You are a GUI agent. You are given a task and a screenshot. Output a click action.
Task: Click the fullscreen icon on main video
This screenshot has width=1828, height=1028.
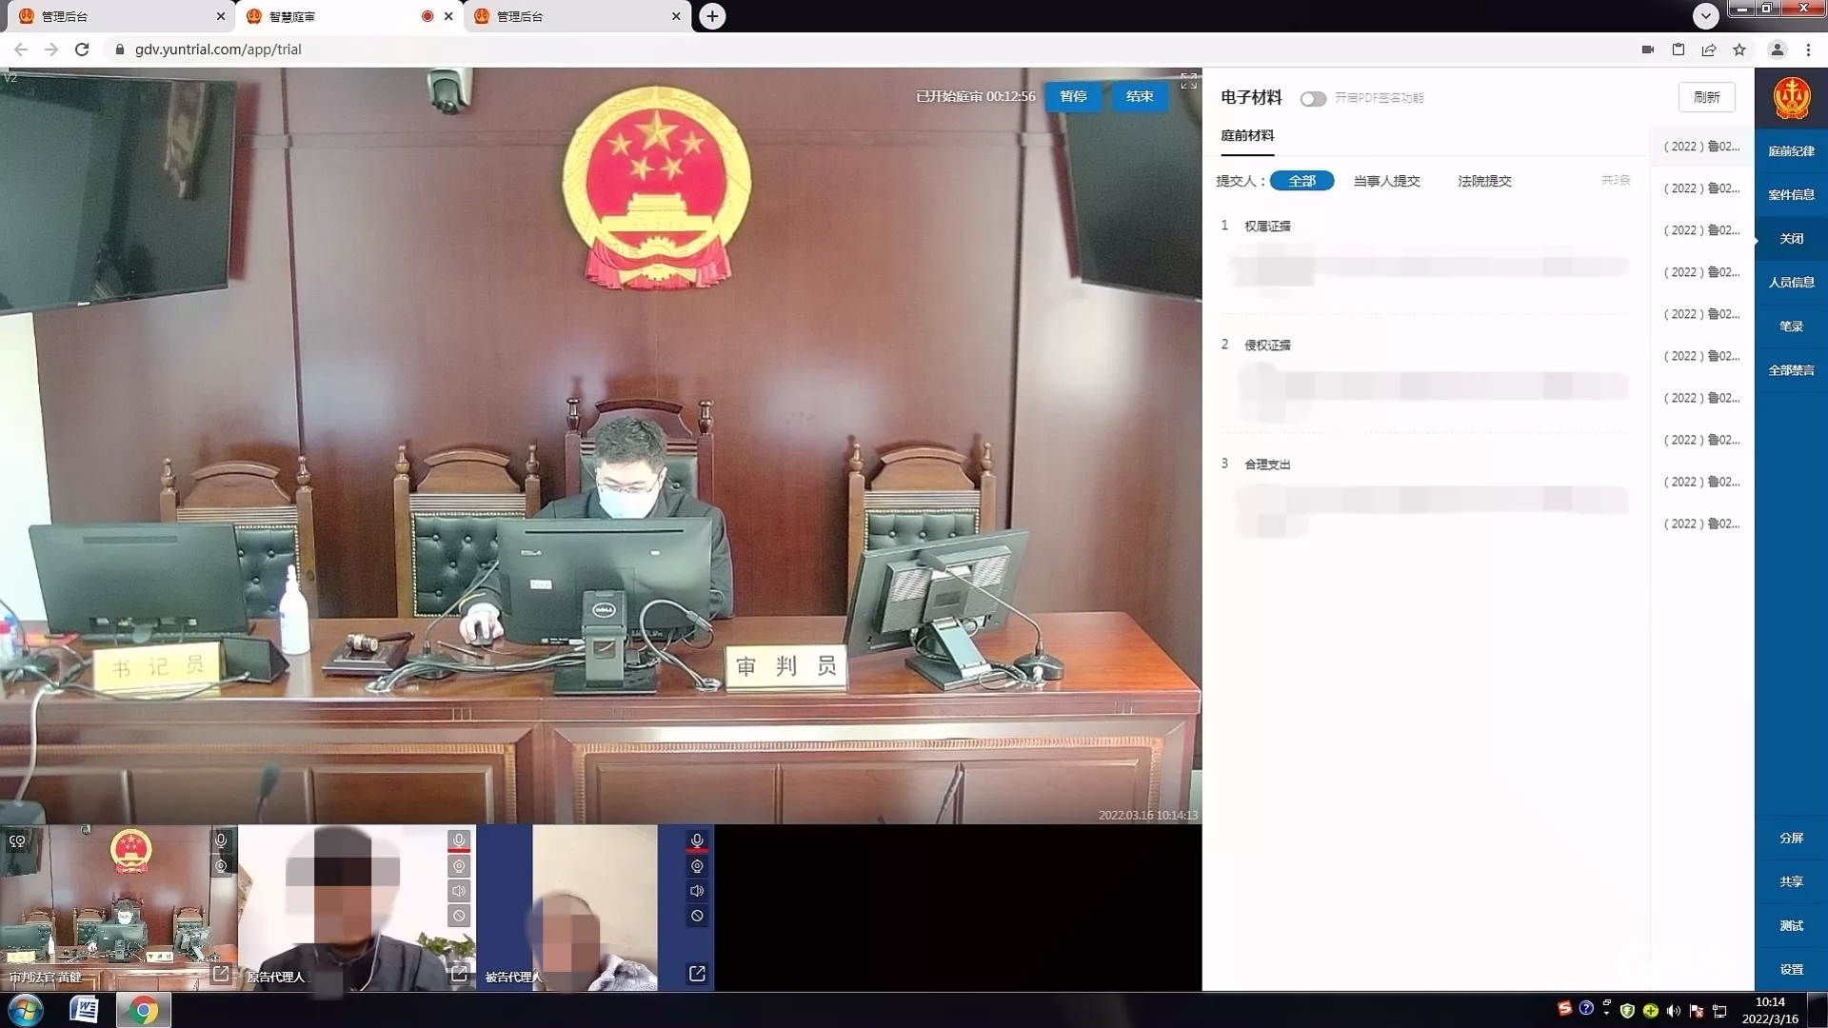click(x=1188, y=82)
